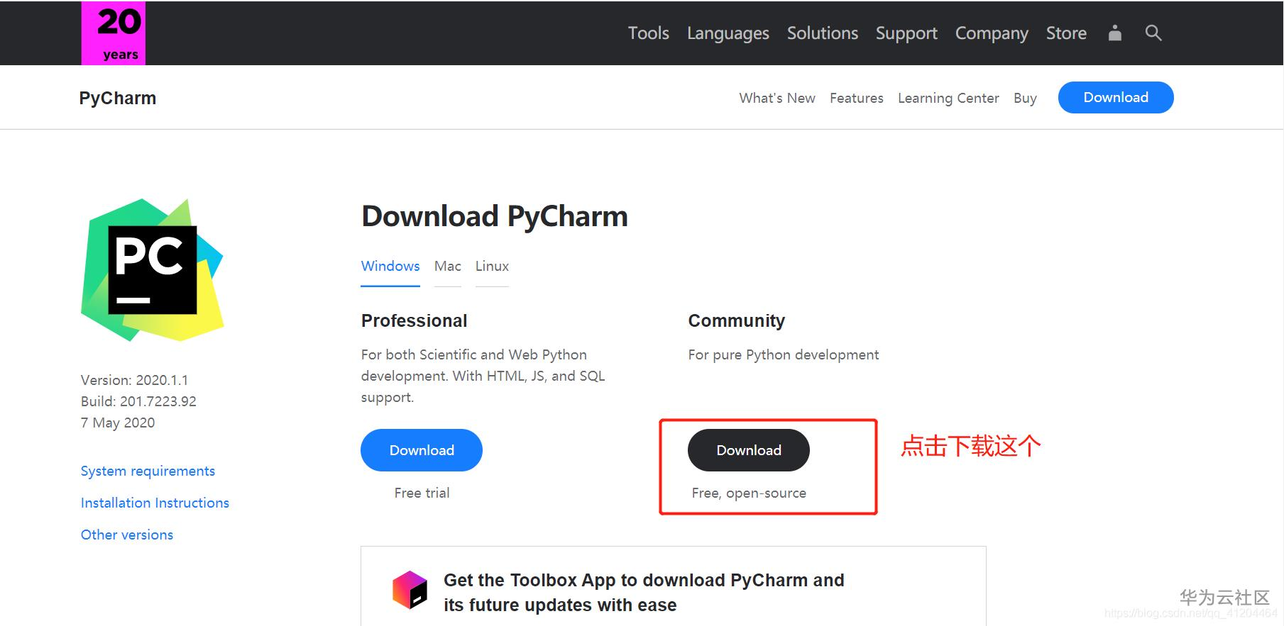Open the Languages menu
Screen dimensions: 1284x626
click(728, 33)
